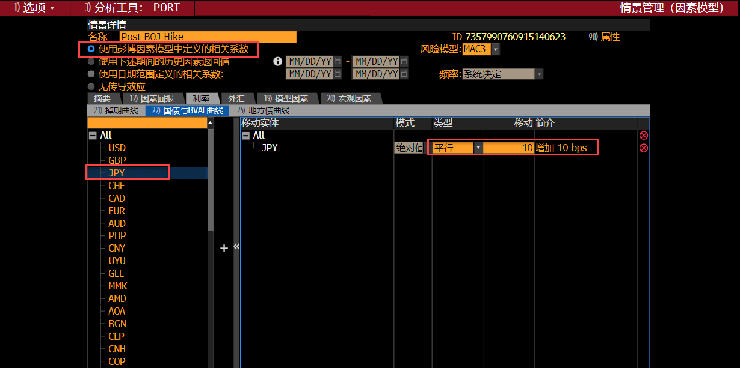Click the 绝对值 mode button for JPY
The height and width of the screenshot is (368, 740).
(x=409, y=148)
